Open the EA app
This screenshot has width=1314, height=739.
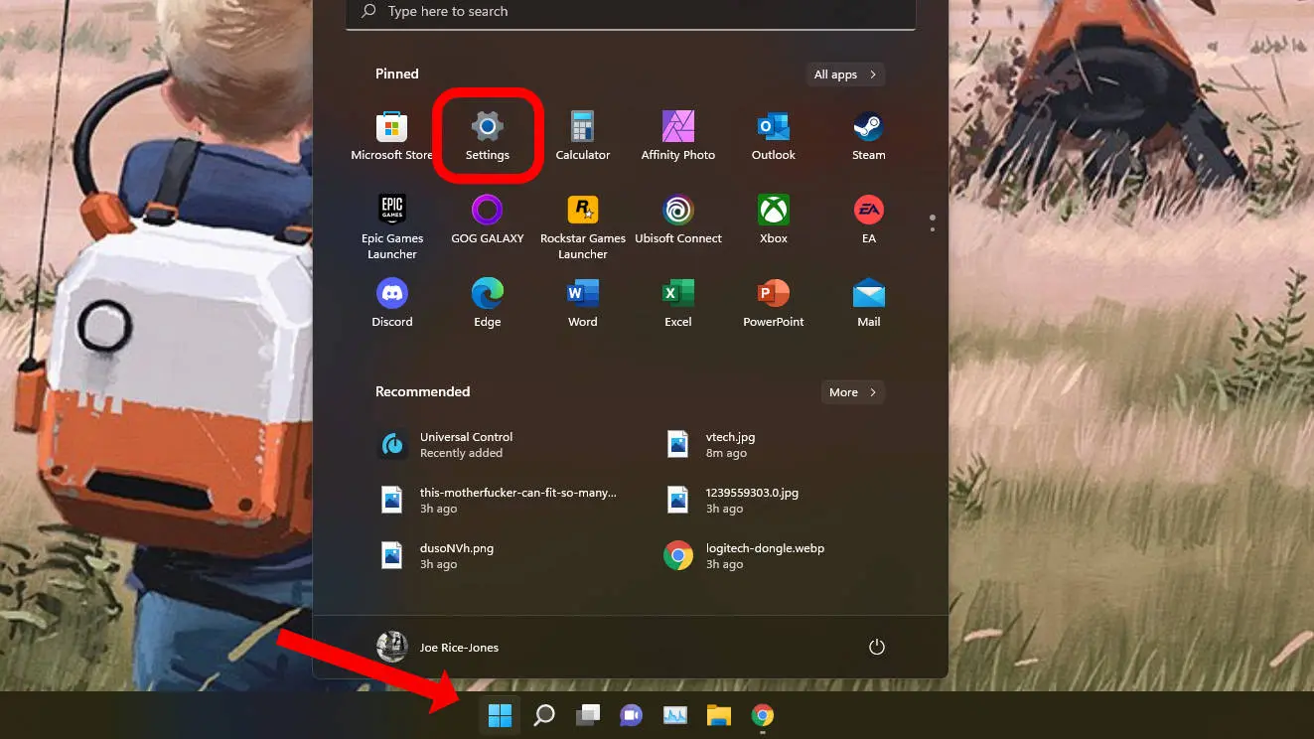click(x=868, y=221)
